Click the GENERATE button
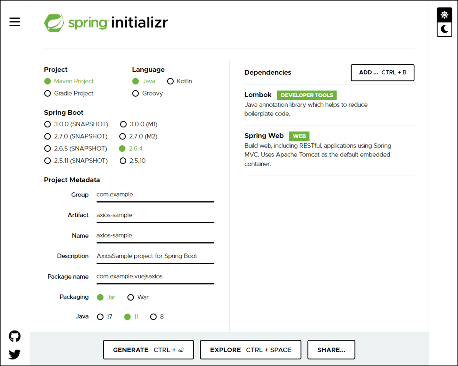This screenshot has width=458, height=366. pos(148,350)
